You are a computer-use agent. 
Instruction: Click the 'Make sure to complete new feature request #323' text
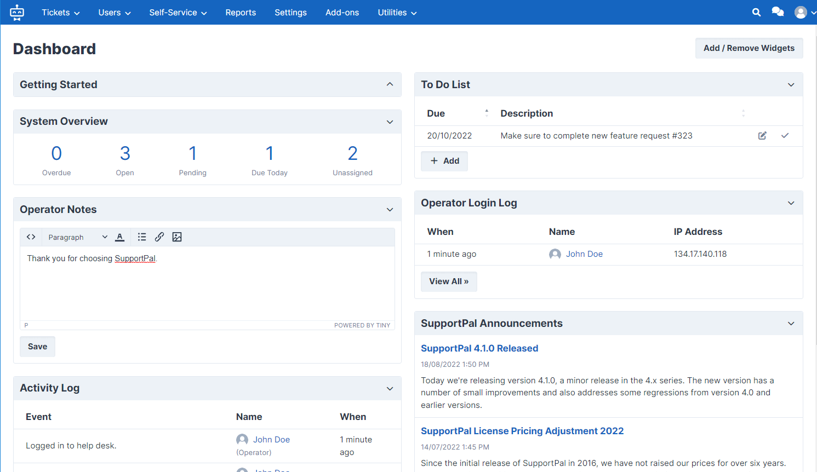tap(596, 136)
